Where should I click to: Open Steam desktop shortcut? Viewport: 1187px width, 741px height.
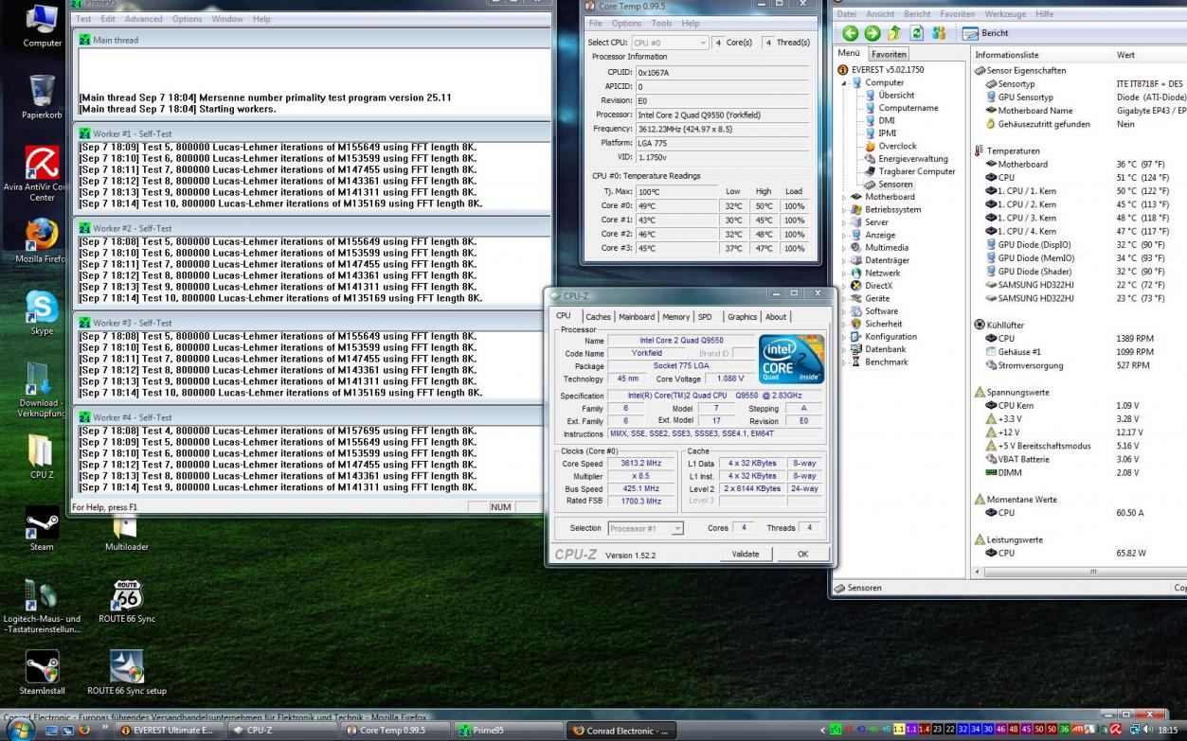(42, 529)
